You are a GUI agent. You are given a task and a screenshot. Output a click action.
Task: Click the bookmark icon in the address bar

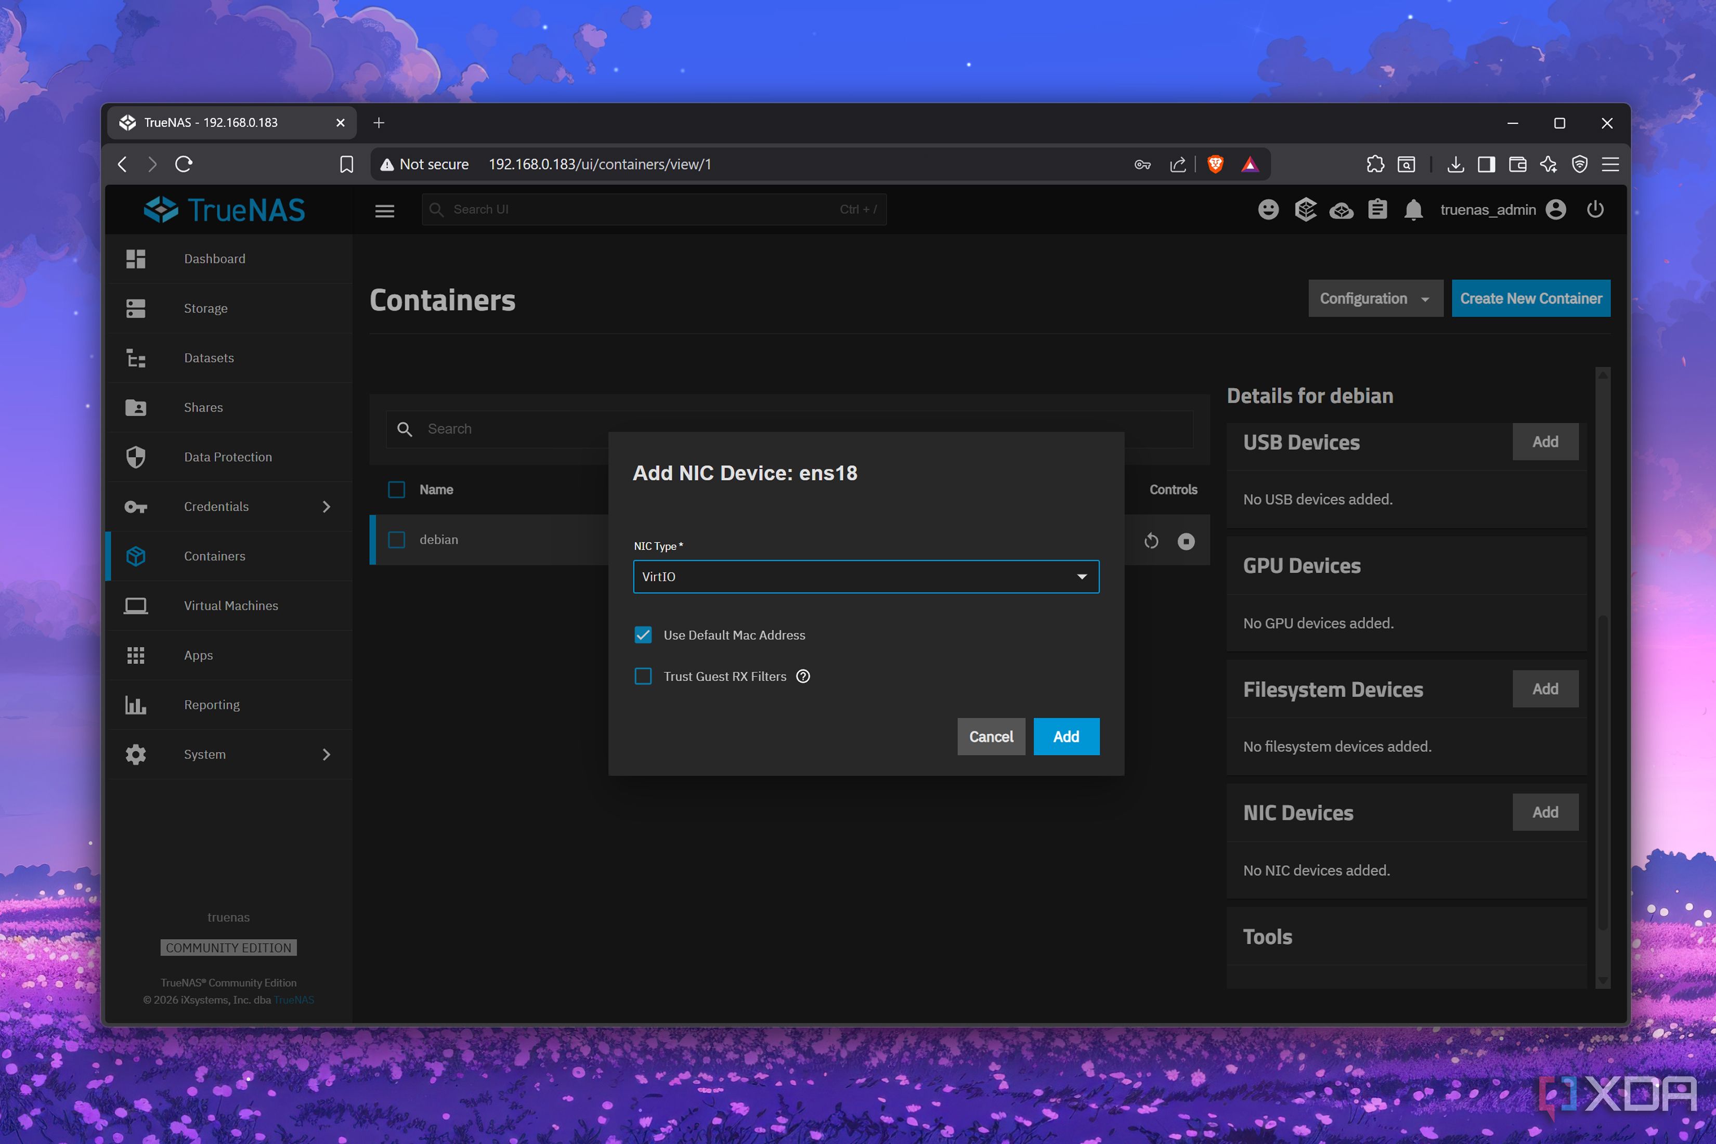346,164
